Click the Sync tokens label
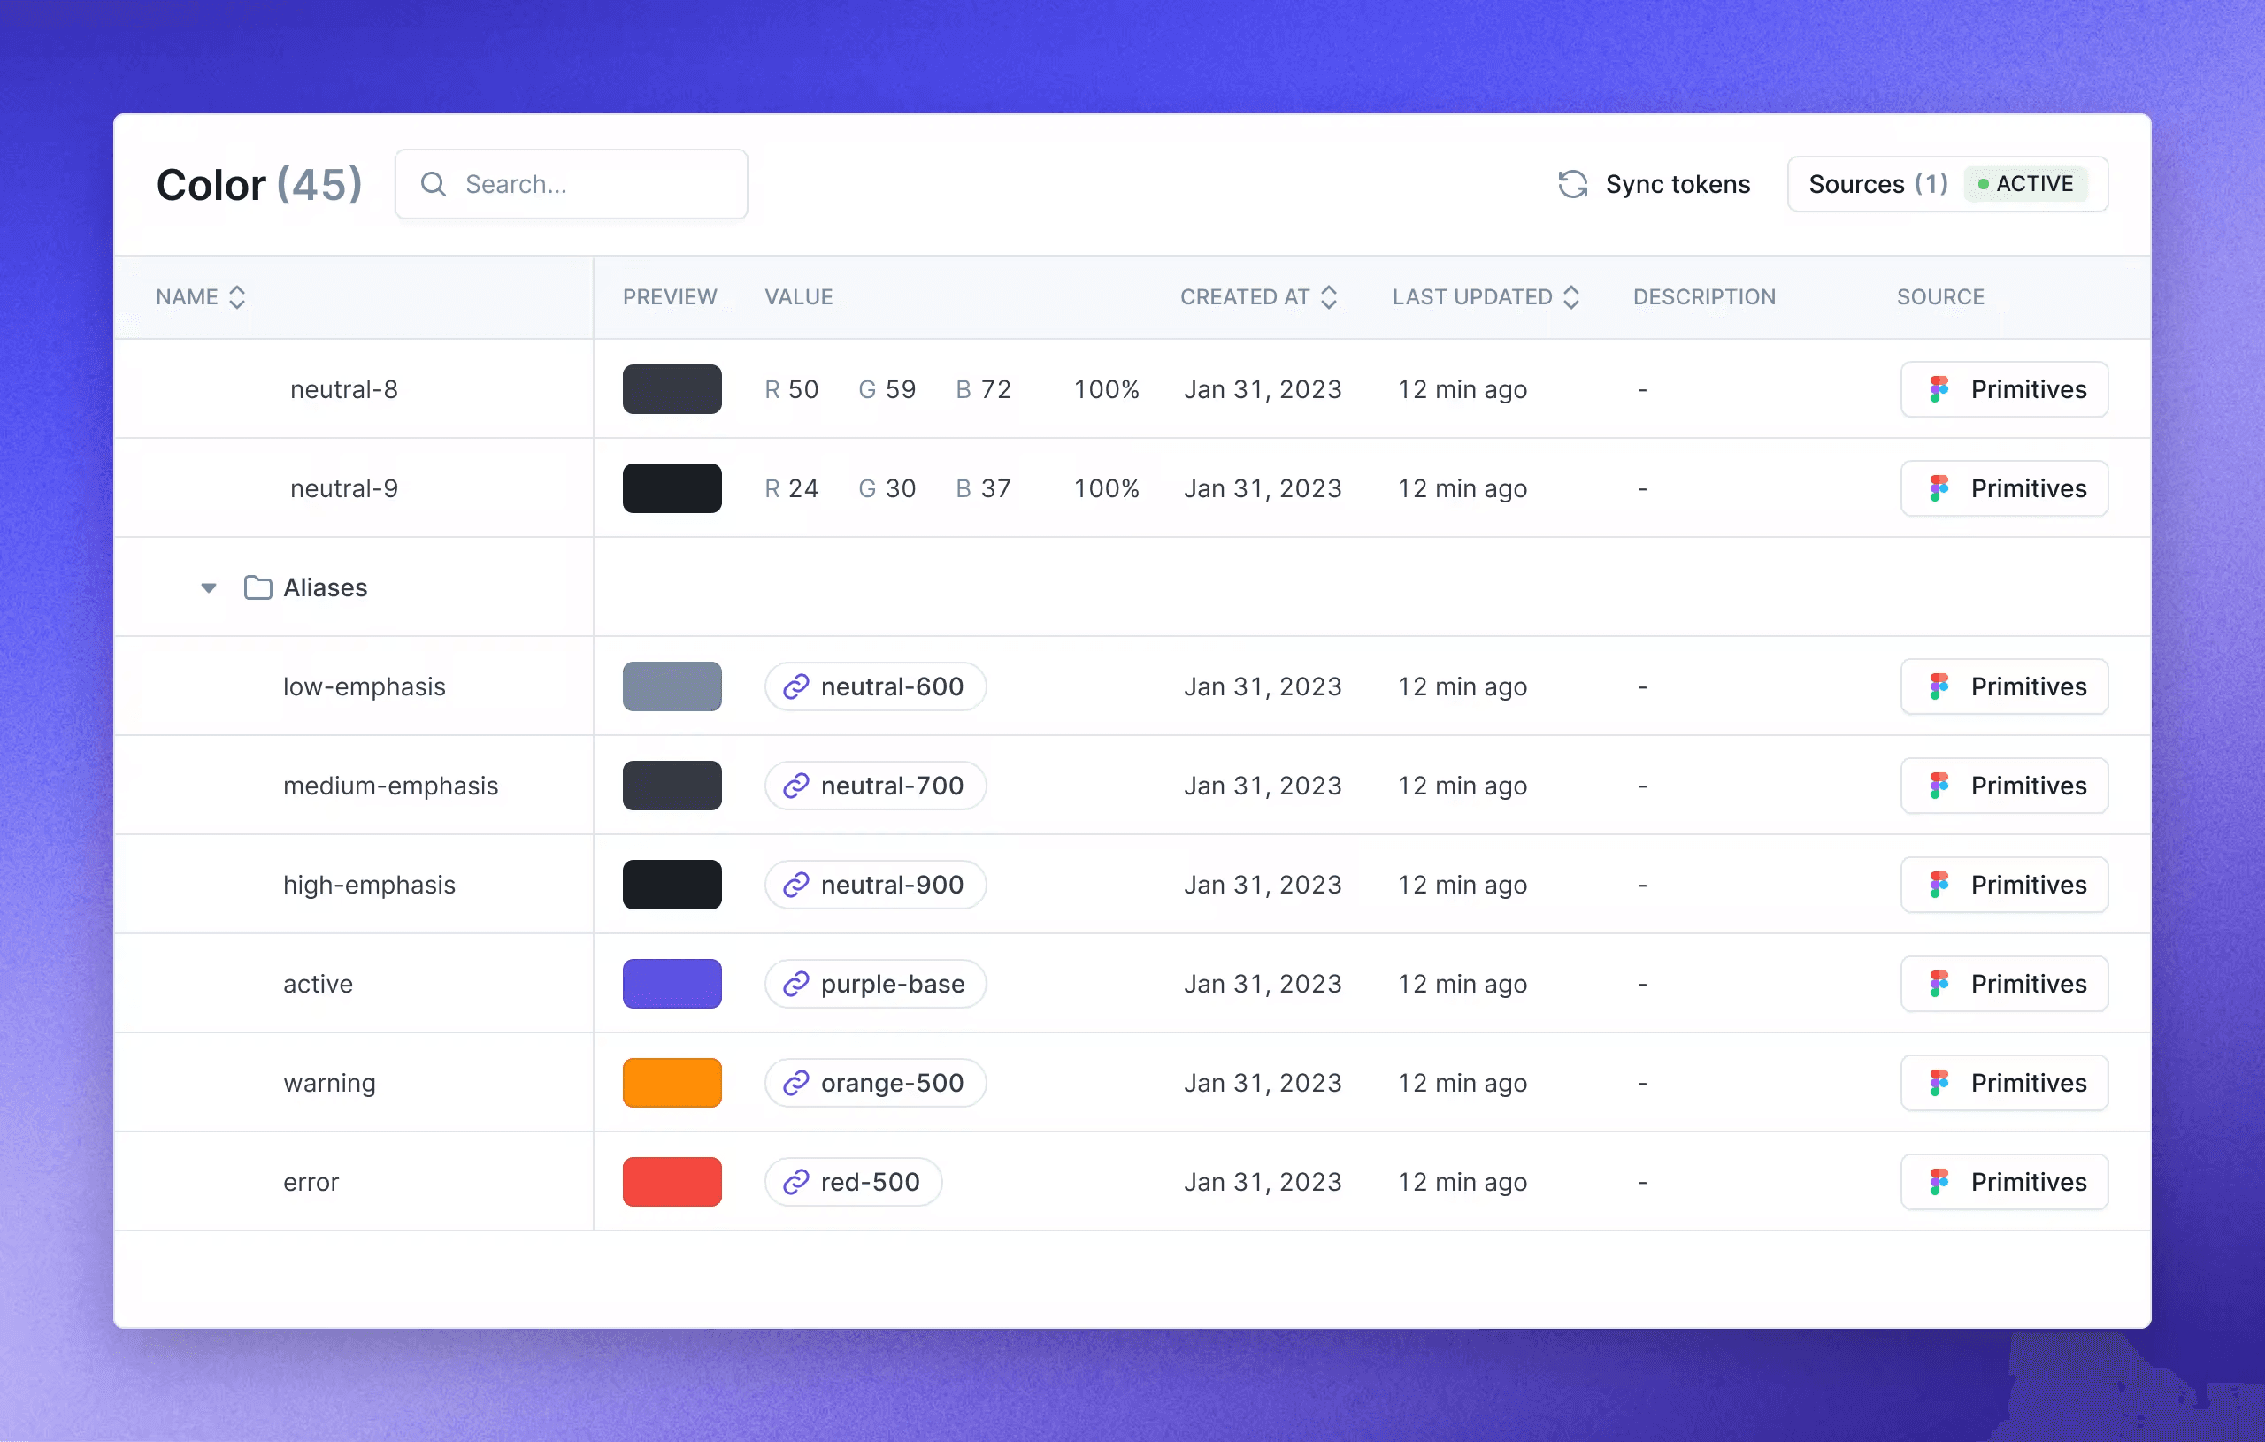Image resolution: width=2265 pixels, height=1442 pixels. point(1678,184)
